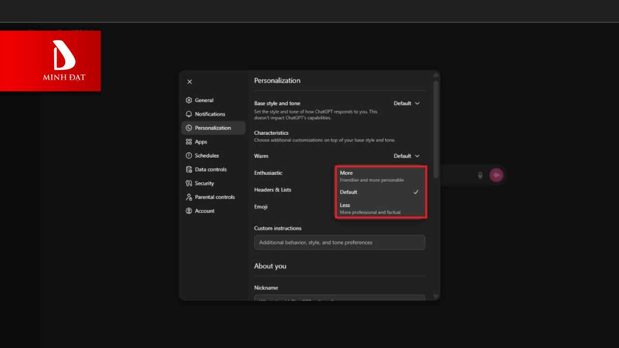Image resolution: width=619 pixels, height=348 pixels.
Task: Click the Apps grid icon
Action: (189, 142)
